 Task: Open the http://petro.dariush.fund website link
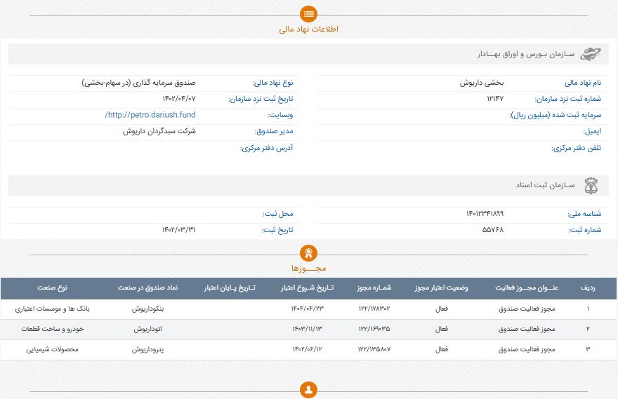point(150,115)
